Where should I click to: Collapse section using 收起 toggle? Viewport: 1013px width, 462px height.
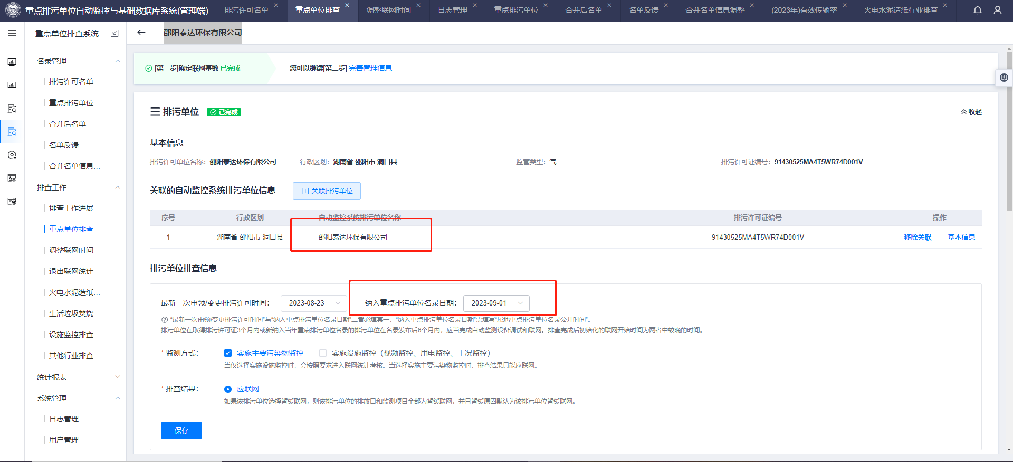click(x=971, y=112)
